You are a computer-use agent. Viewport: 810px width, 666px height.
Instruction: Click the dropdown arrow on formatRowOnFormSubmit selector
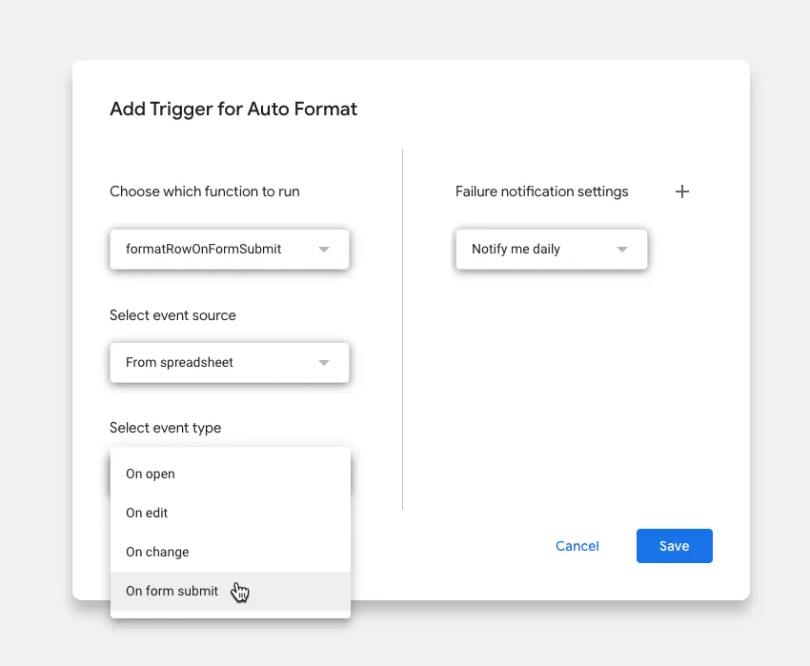pos(324,249)
